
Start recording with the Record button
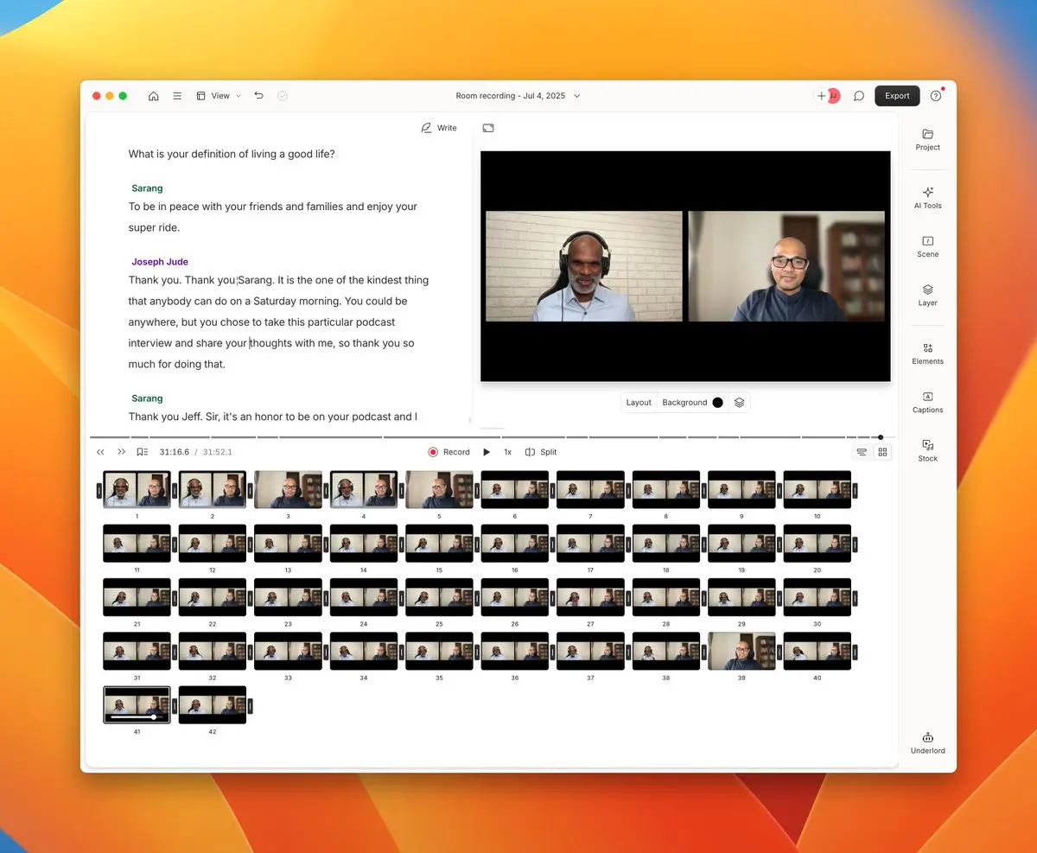[449, 452]
